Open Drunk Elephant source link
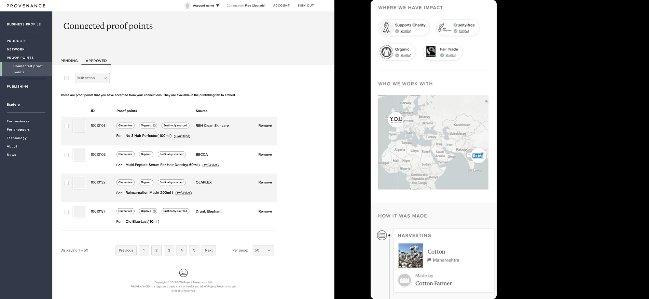 (208, 211)
